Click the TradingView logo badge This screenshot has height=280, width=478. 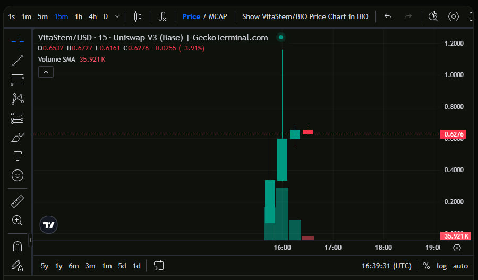coord(48,225)
